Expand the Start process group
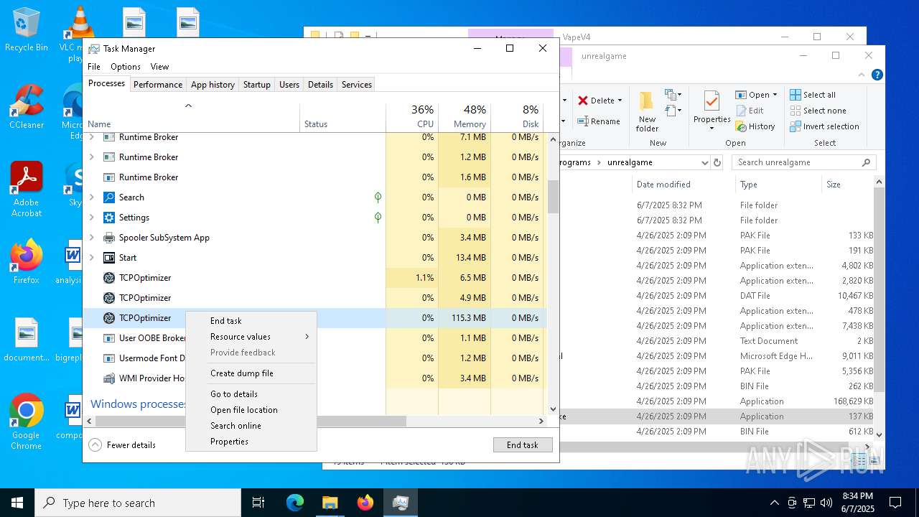919x517 pixels. tap(91, 258)
